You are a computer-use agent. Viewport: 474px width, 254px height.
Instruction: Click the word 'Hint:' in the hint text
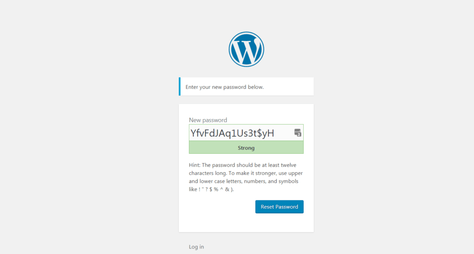click(x=195, y=165)
